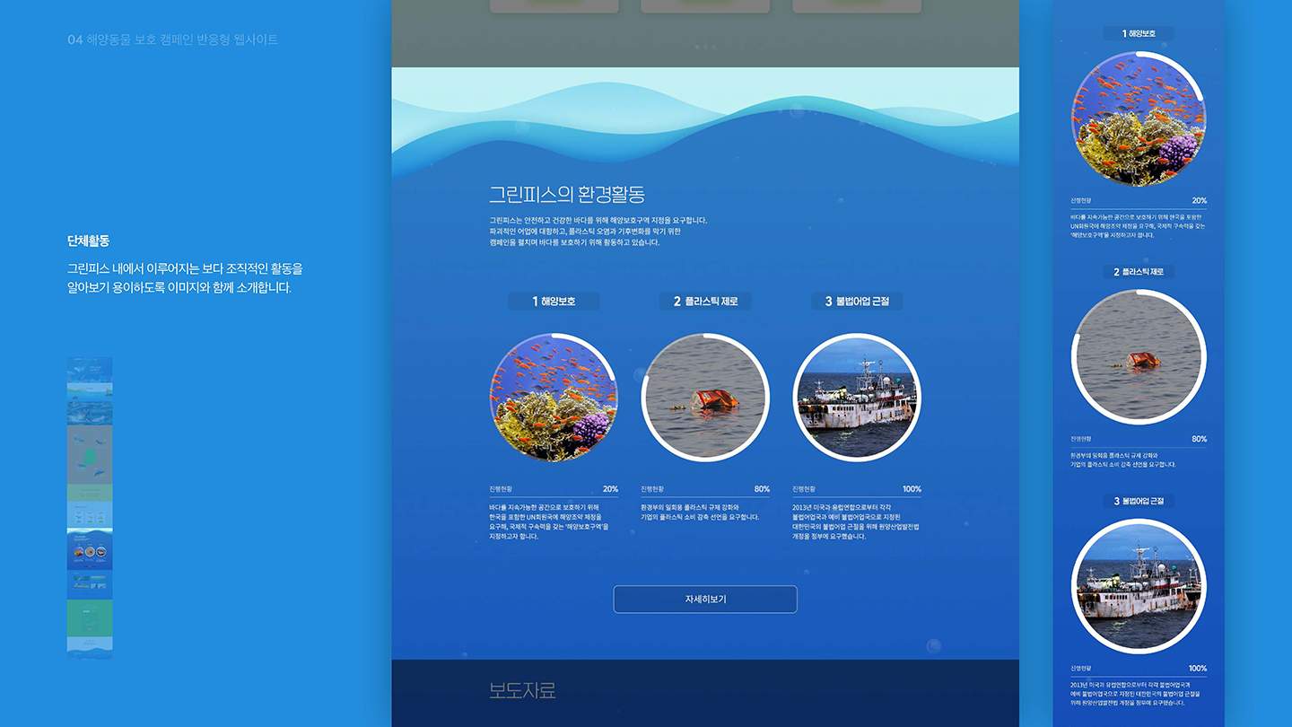The image size is (1292, 727).
Task: Click the coral reef circle in mobile mockup
Action: [1138, 118]
